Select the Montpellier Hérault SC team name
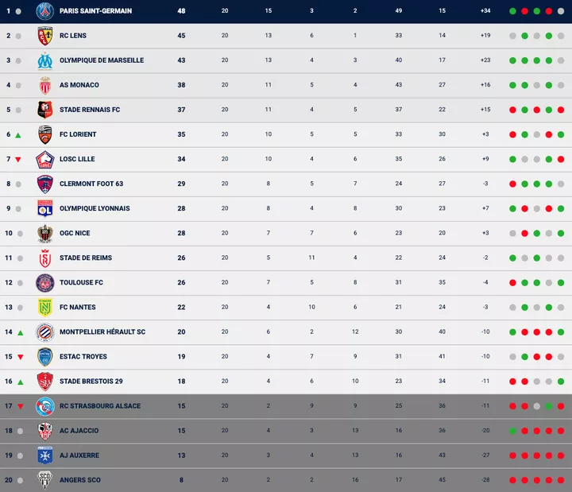Viewport: 572px width, 492px height. pyautogui.click(x=100, y=331)
